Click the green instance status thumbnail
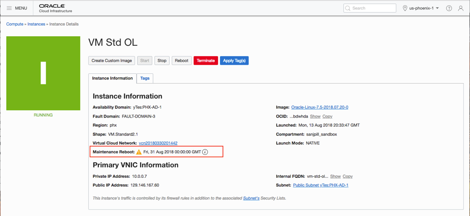Viewport: 470px width, 216px height. pyautogui.click(x=43, y=73)
